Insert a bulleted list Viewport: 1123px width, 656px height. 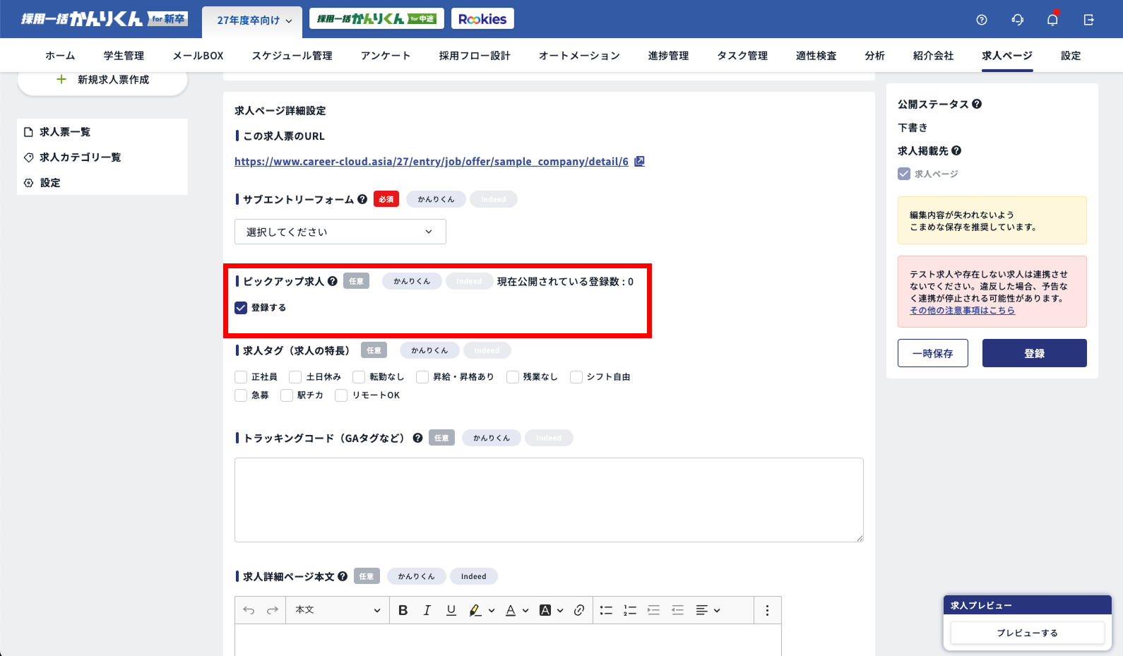(x=606, y=611)
